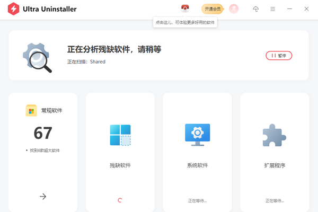
Task: Click heading 正在分析残缺软件，请稍等
Action: 114,49
